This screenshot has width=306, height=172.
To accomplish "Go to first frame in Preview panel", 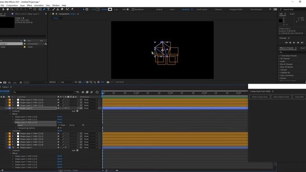I will point(286,43).
